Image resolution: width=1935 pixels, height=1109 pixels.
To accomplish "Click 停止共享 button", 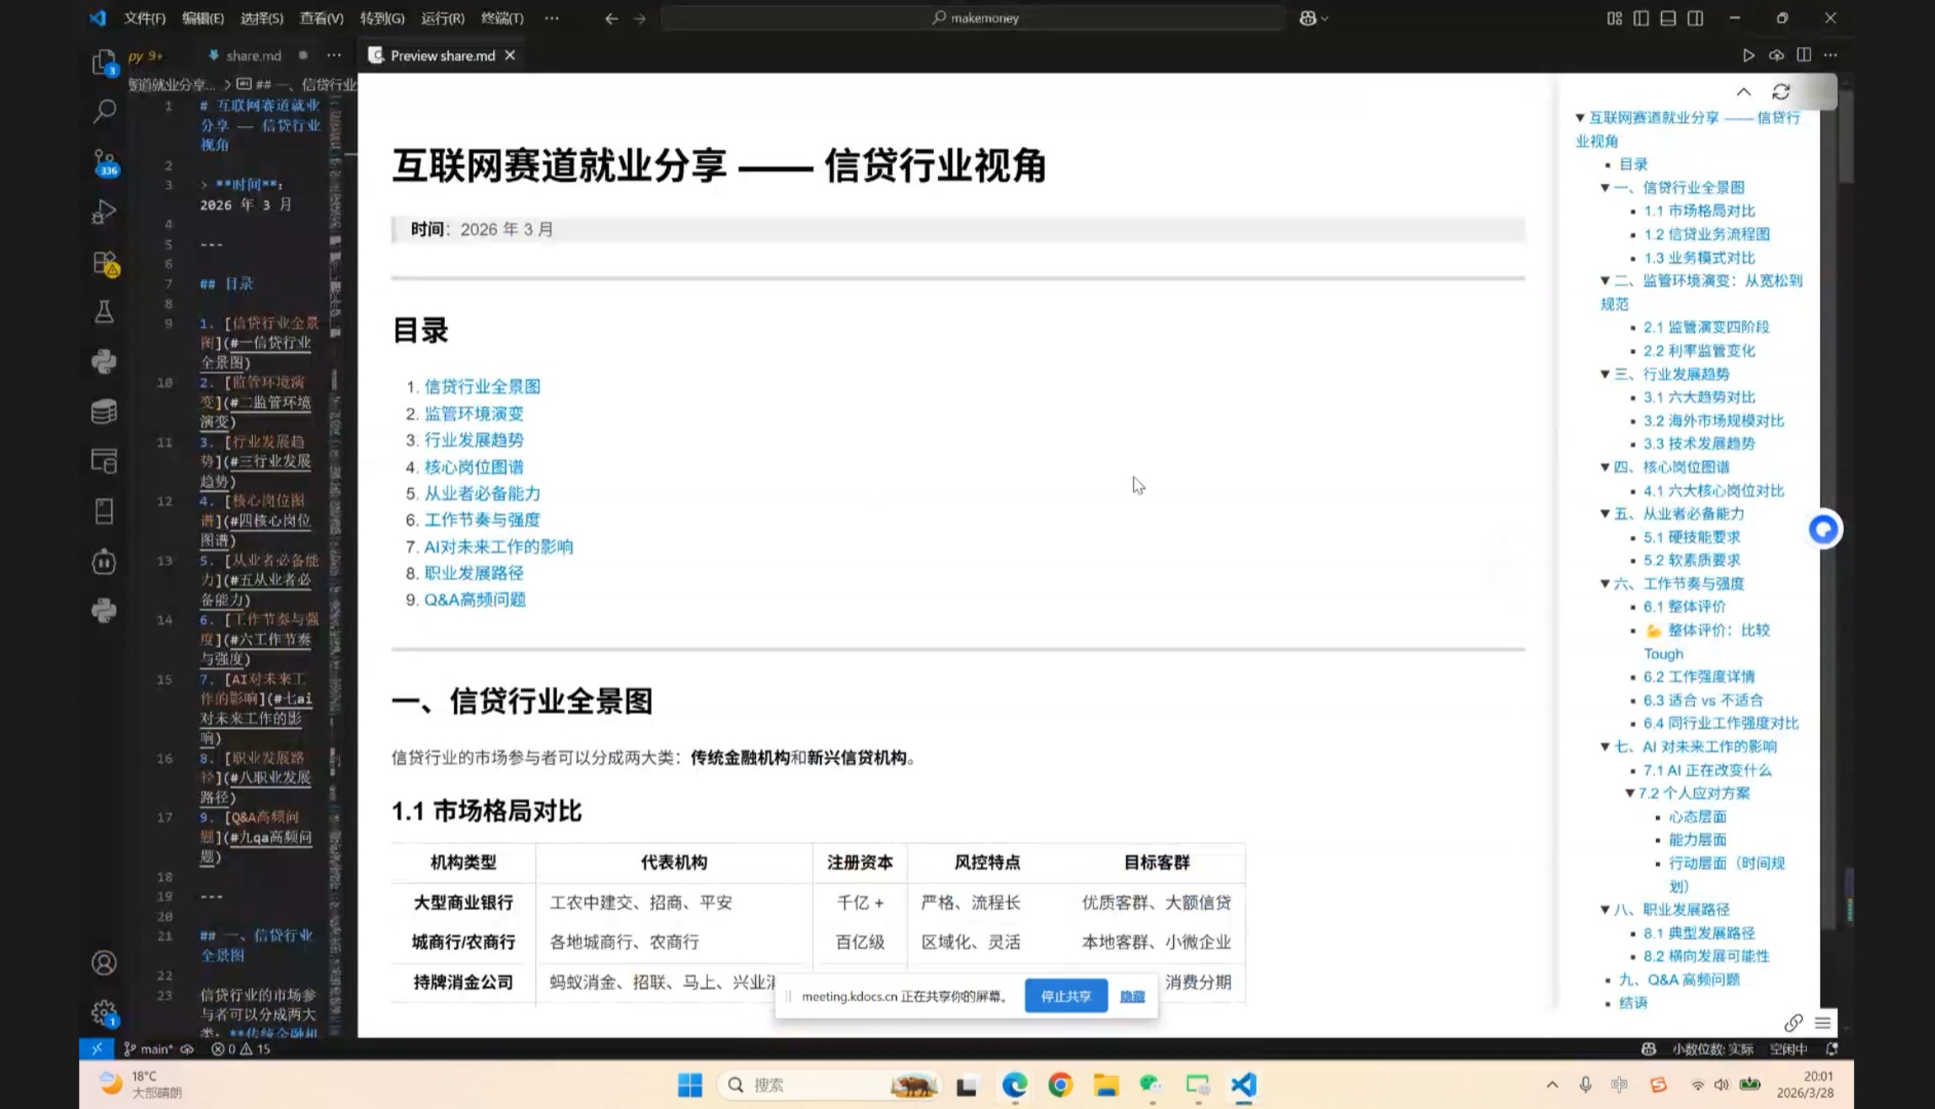I will click(1065, 996).
